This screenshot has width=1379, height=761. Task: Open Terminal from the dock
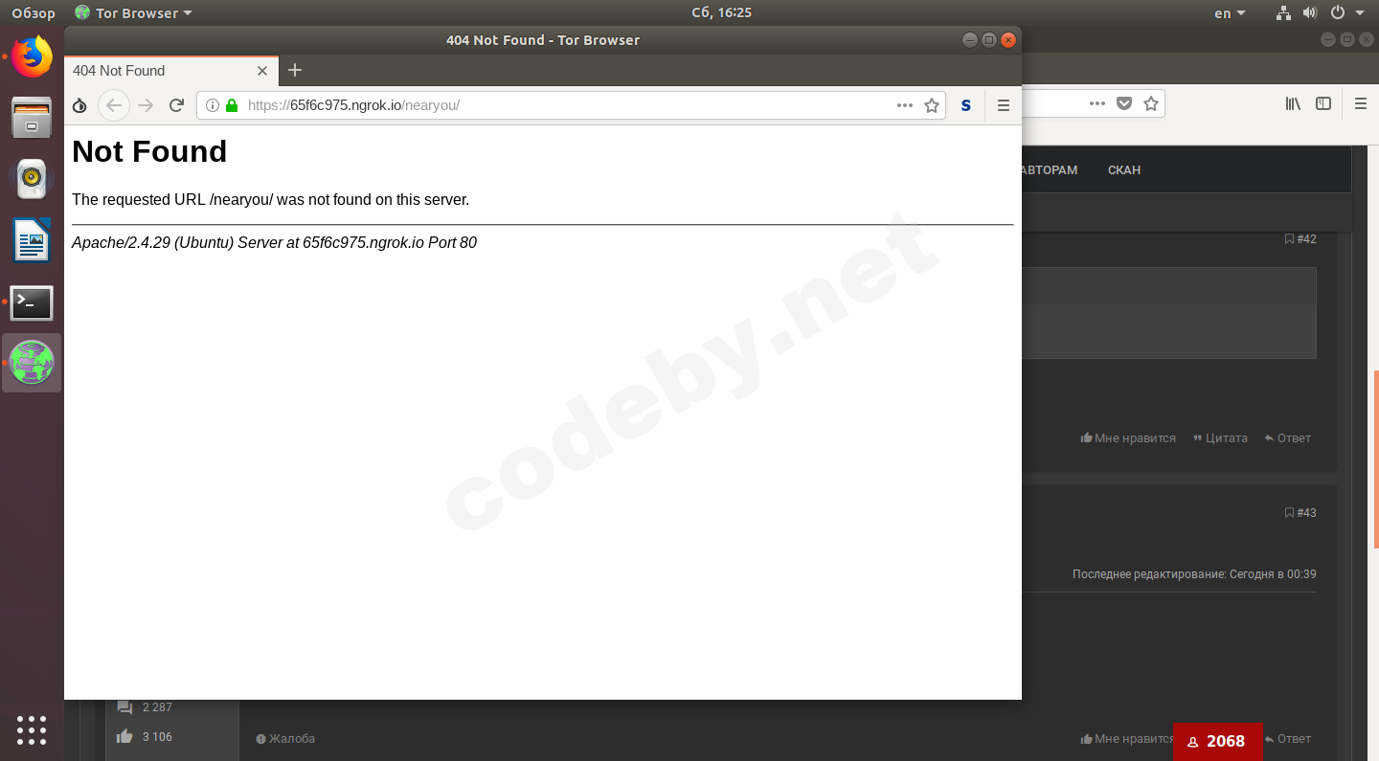[32, 302]
